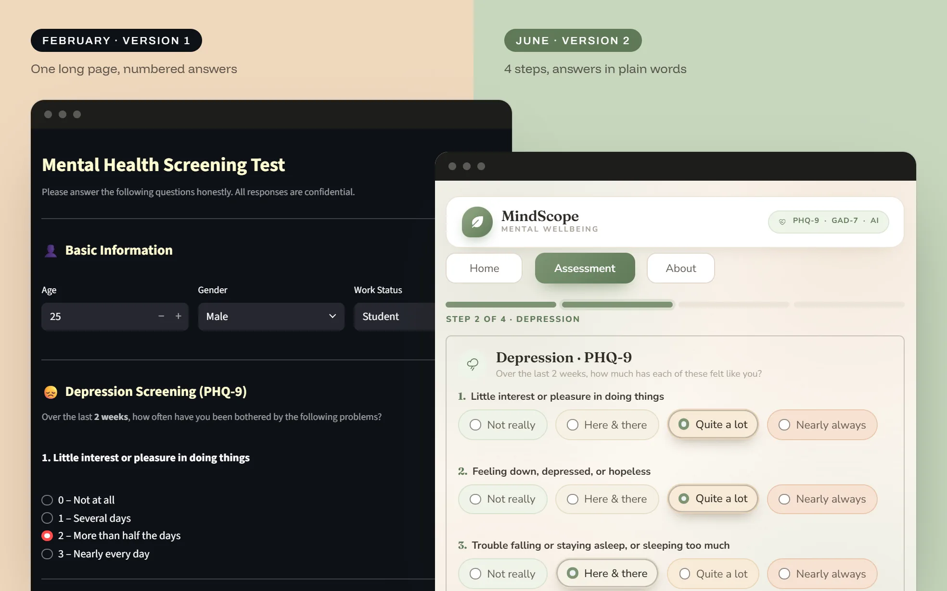Click the 'PHQ-9 · GAD-7 · AI' badge
This screenshot has width=947, height=591.
829,222
